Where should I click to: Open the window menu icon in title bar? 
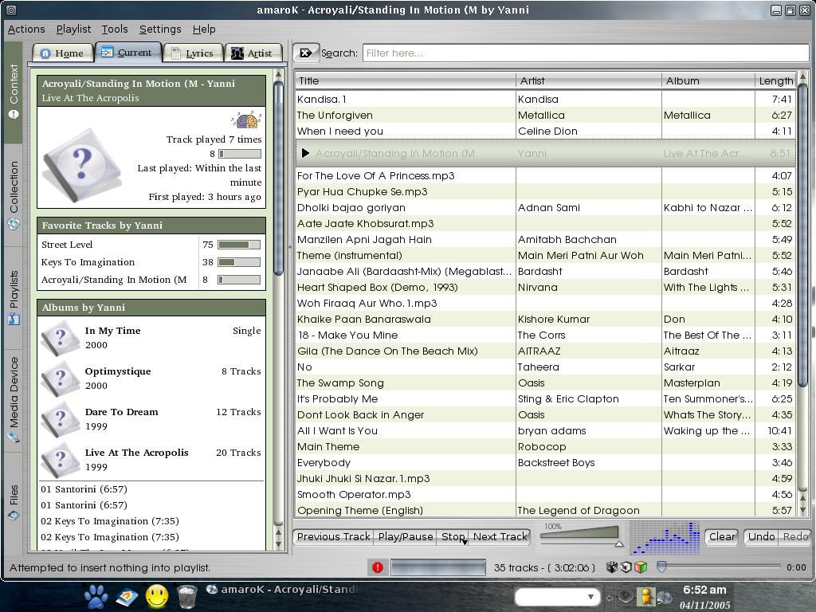[11, 10]
